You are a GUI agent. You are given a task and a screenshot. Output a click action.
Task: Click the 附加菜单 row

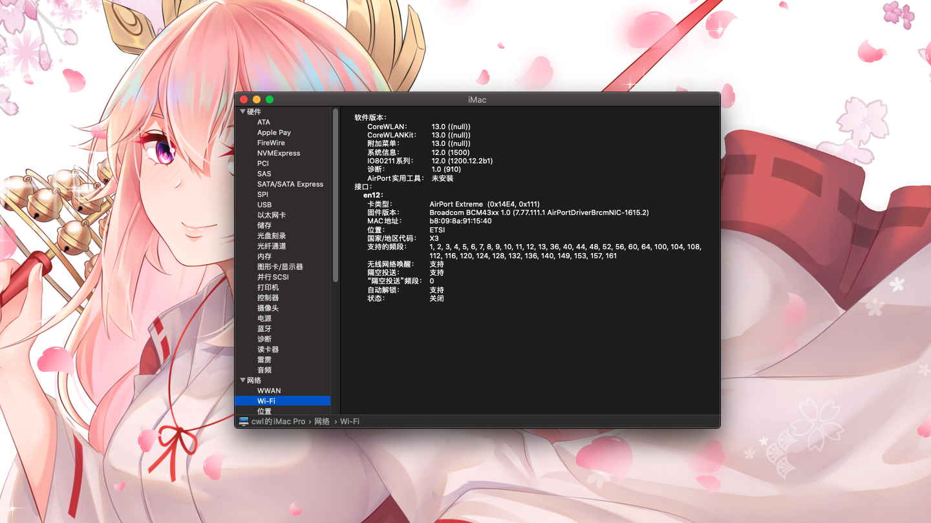pos(419,143)
